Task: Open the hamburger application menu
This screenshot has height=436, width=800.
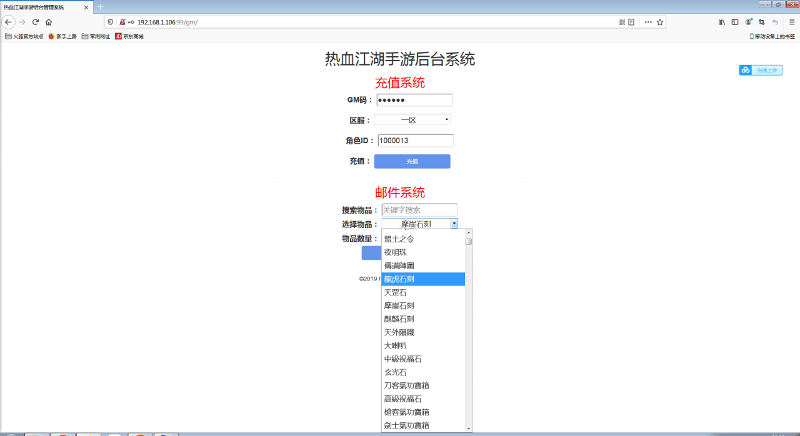Action: tap(792, 21)
